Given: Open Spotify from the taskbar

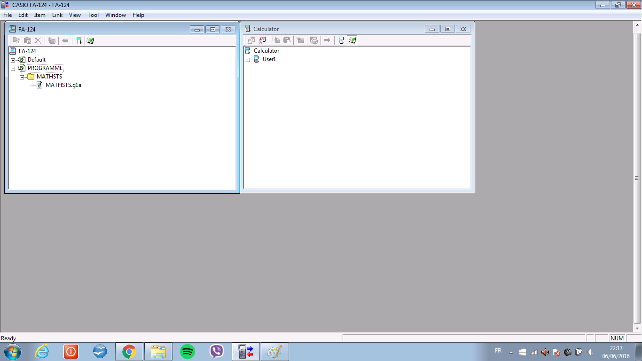Looking at the screenshot, I should pyautogui.click(x=188, y=352).
